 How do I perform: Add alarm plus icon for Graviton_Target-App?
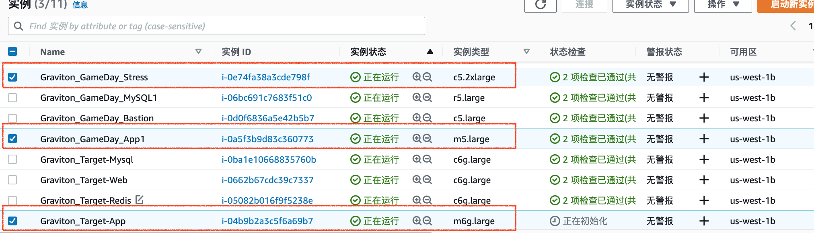click(704, 221)
